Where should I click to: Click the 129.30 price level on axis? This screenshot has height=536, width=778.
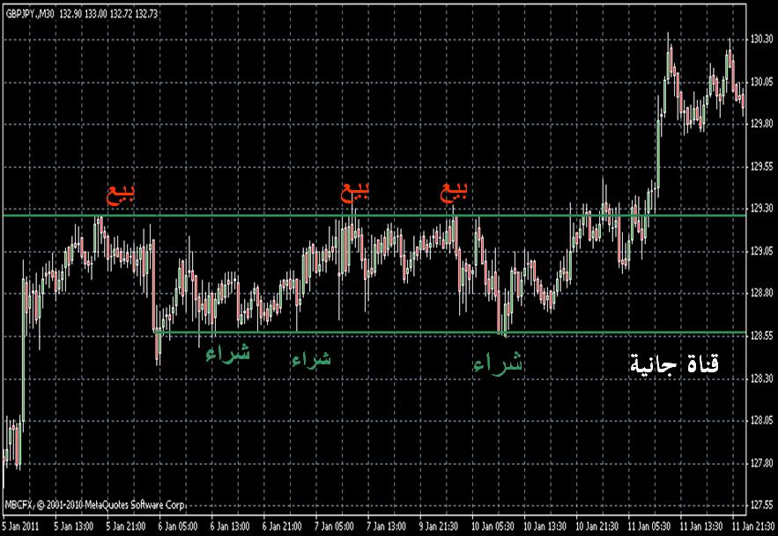762,209
